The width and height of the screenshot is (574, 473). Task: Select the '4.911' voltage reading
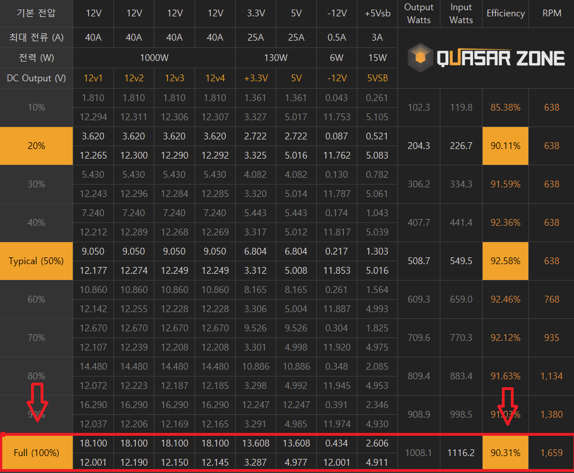click(x=377, y=462)
